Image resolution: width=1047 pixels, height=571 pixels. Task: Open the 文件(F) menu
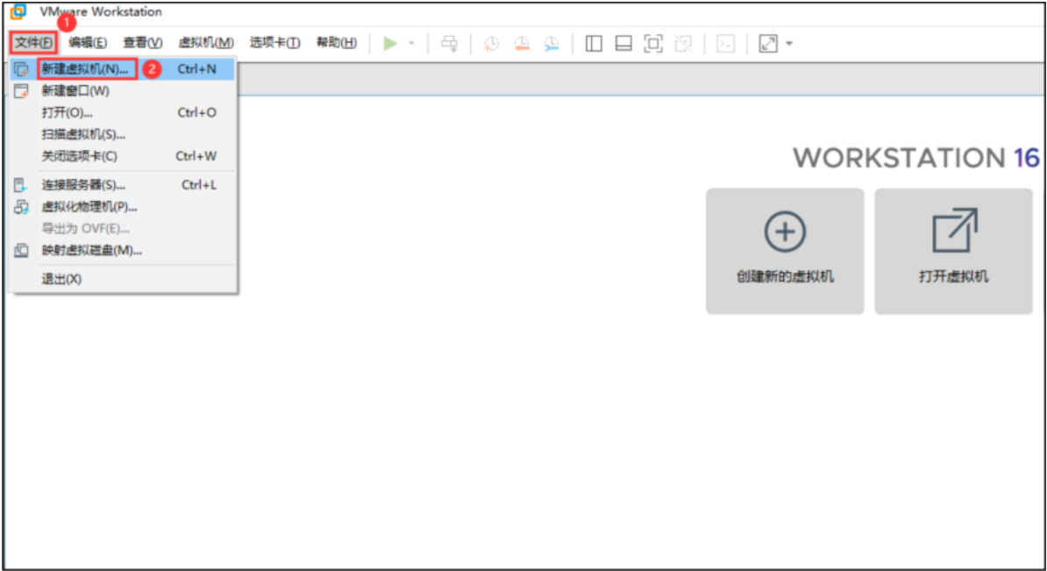tap(33, 43)
